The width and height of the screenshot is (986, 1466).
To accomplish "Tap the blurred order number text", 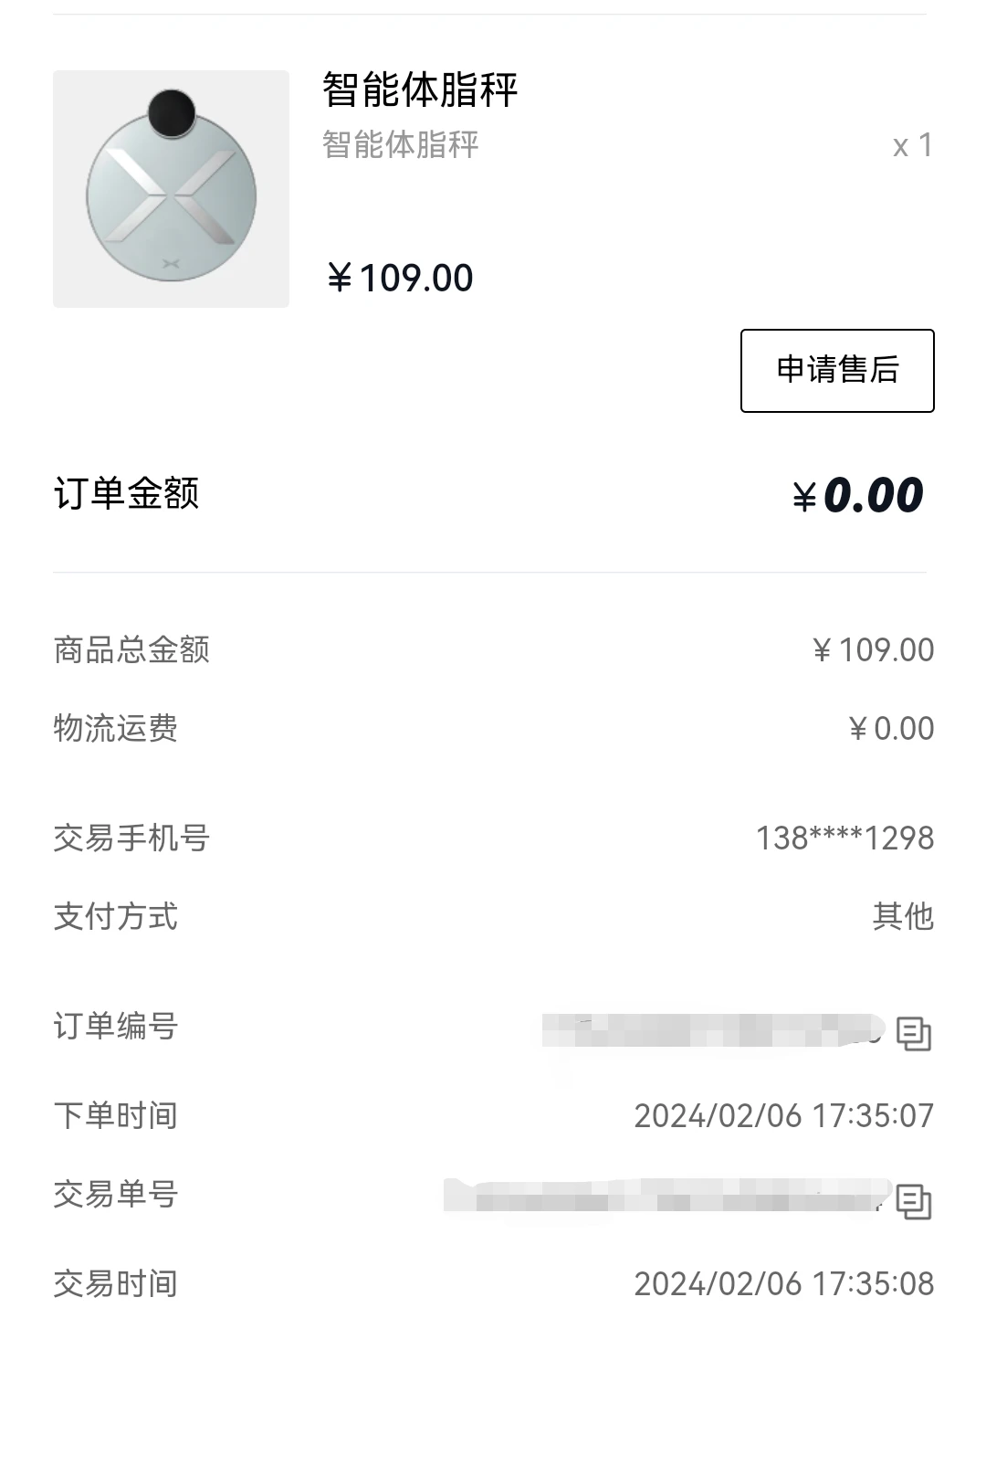I will pyautogui.click(x=713, y=1029).
